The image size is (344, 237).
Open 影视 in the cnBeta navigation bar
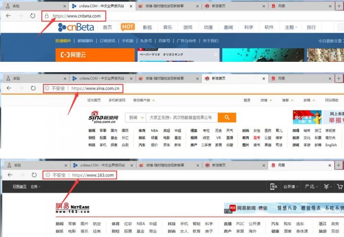point(147,27)
